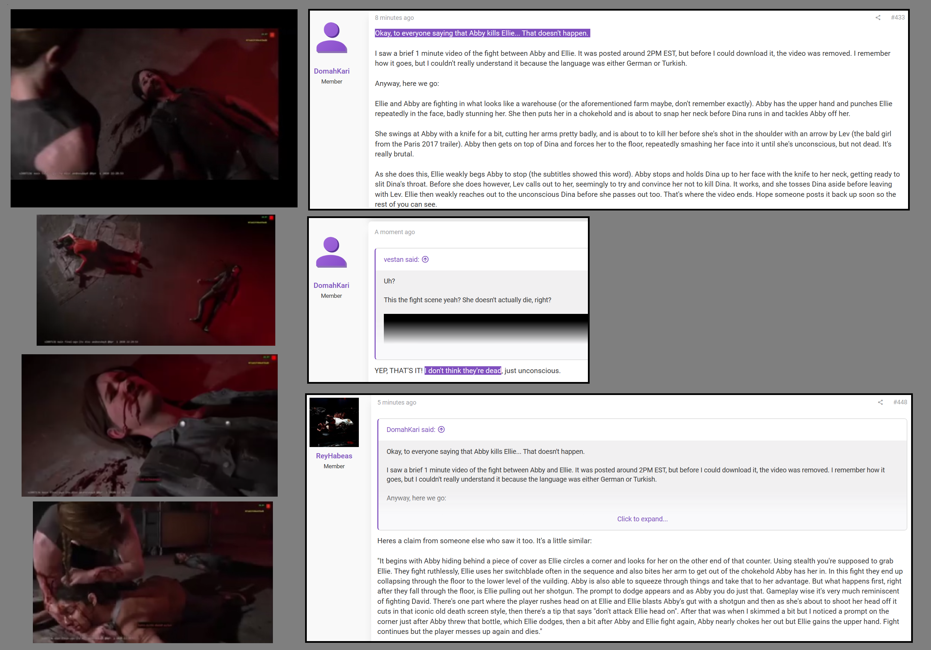Open the screenshot of the bloodied face on the floor

150,425
